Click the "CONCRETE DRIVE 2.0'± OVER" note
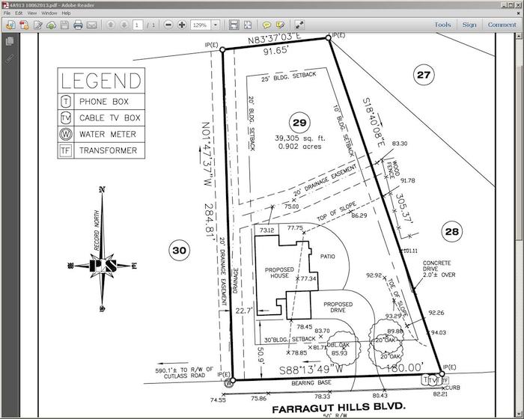Viewport: 524px width, 419px height. (x=439, y=269)
